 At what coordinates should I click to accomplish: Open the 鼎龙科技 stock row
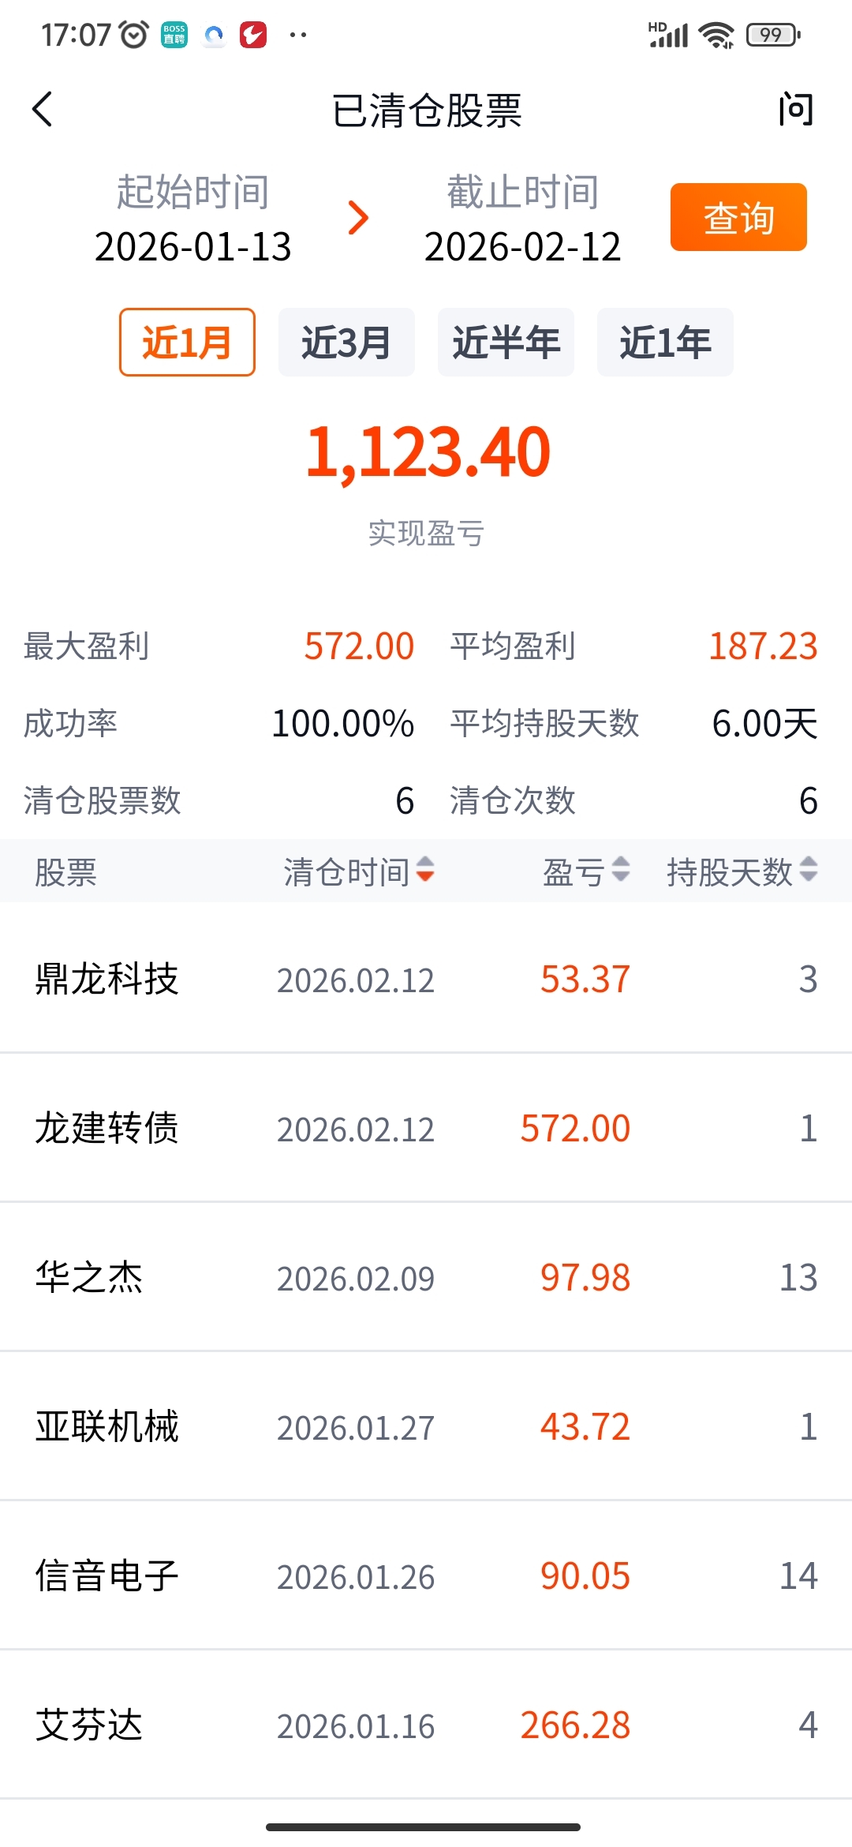click(426, 979)
